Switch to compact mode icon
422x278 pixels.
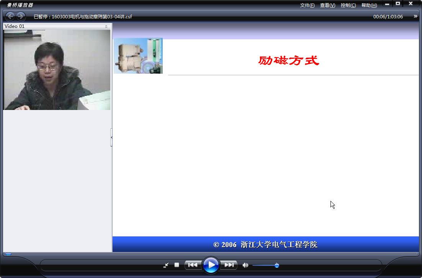(166, 265)
